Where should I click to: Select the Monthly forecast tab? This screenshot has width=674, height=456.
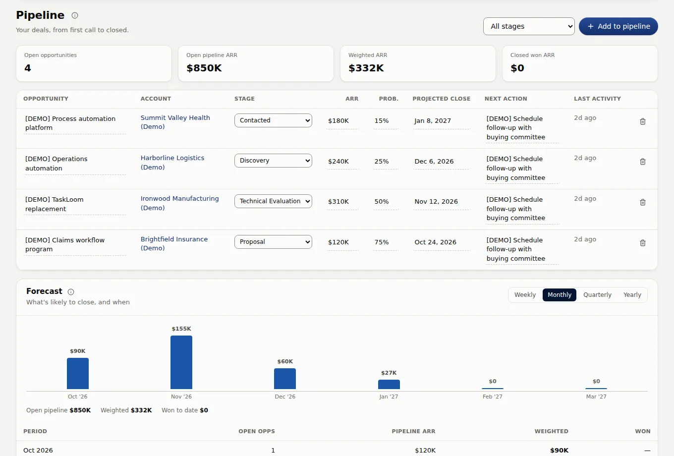tap(560, 295)
